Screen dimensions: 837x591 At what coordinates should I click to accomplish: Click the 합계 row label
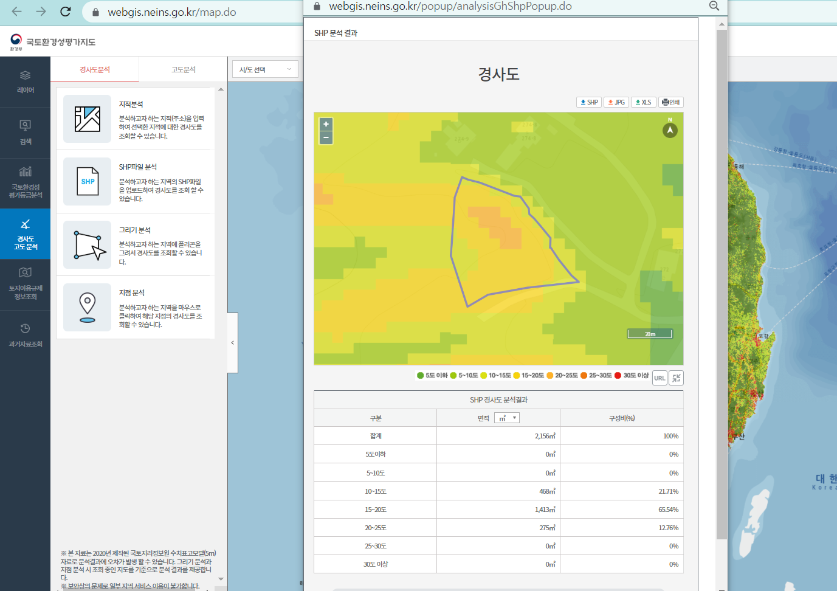[376, 436]
